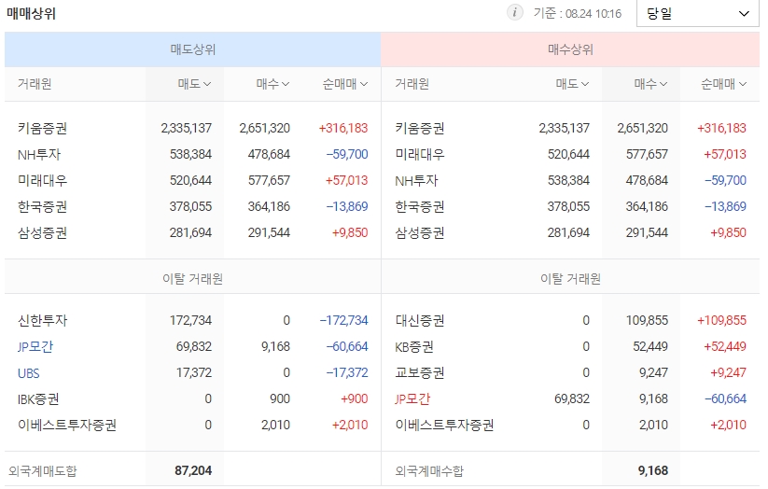The width and height of the screenshot is (768, 489).
Task: Click 한국증권 in the 매수상위 list
Action: [x=420, y=207]
